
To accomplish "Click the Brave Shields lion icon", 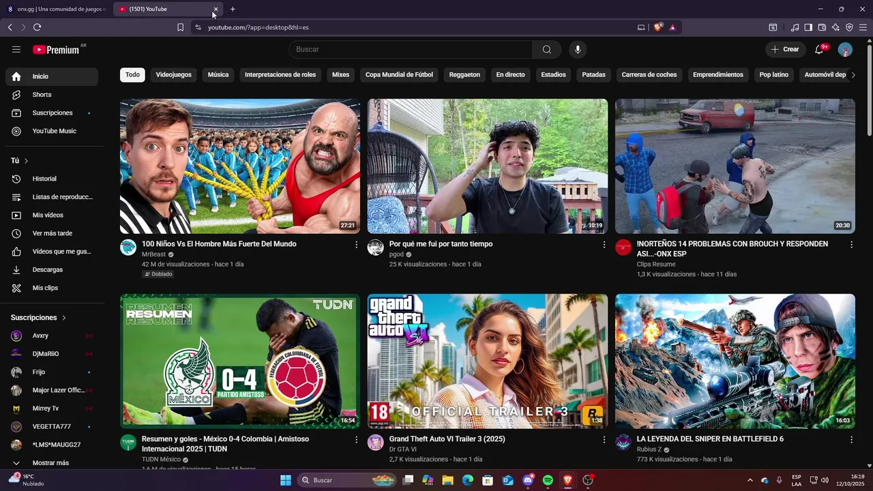I will 657,27.
